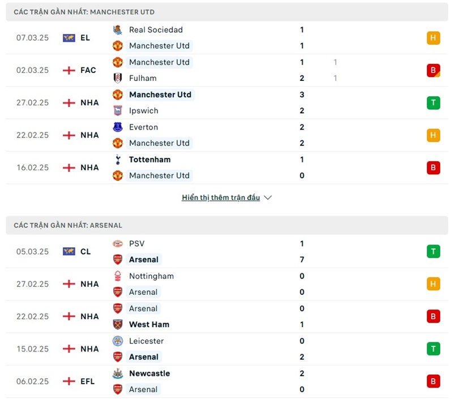Click the Nottingham club crest
The width and height of the screenshot is (453, 399).
pyautogui.click(x=117, y=276)
